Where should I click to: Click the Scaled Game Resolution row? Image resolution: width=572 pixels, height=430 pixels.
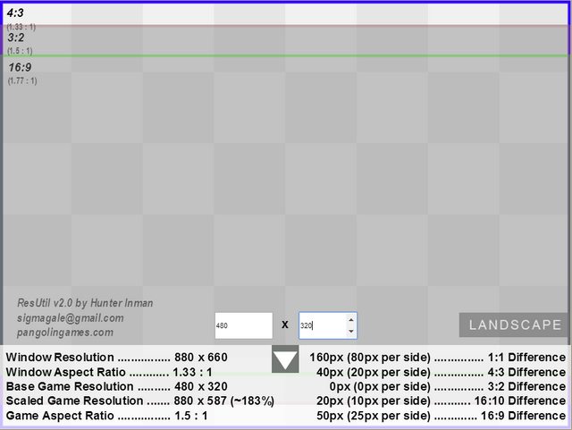coord(139,400)
